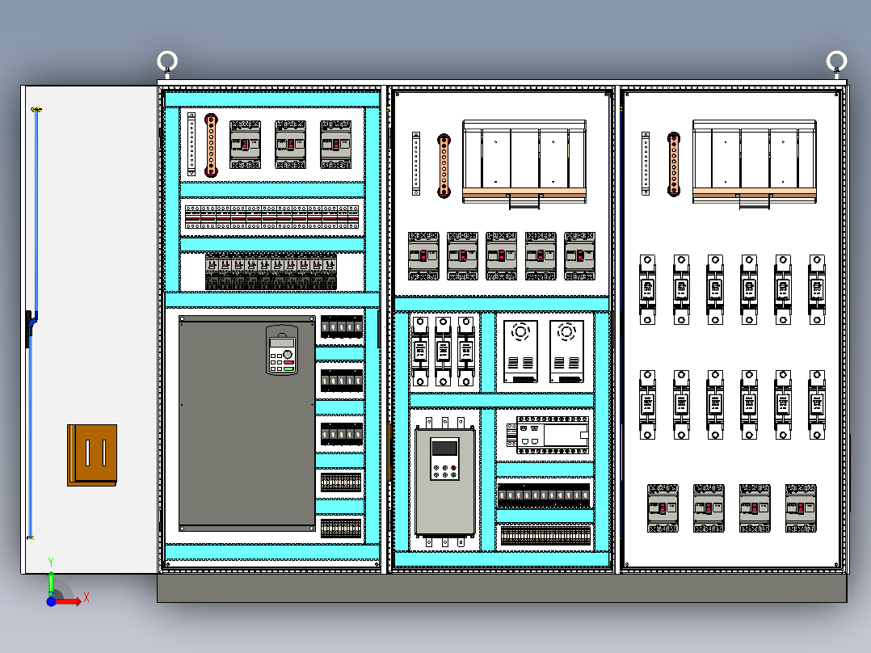Select the bottom terminal strip in middle cabinet
This screenshot has width=871, height=653.
click(x=545, y=536)
